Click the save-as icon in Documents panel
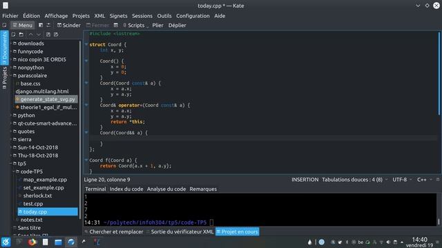 (x=56, y=34)
